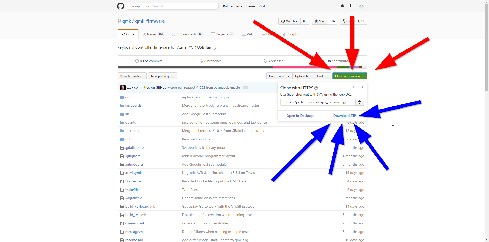View the 4,172 commits
The width and height of the screenshot is (489, 242).
pyautogui.click(x=149, y=61)
